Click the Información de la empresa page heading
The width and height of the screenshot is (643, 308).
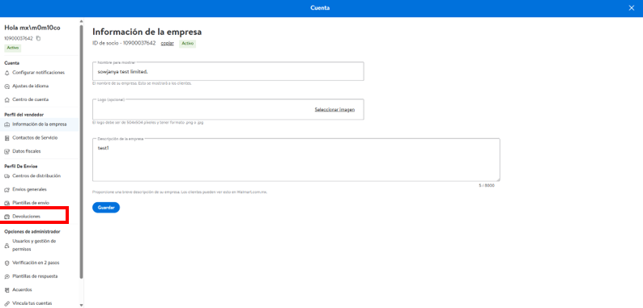pos(147,32)
